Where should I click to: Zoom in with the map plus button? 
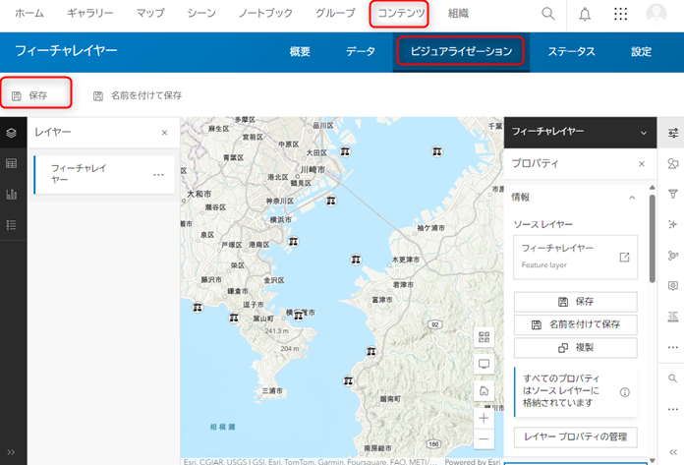484,419
